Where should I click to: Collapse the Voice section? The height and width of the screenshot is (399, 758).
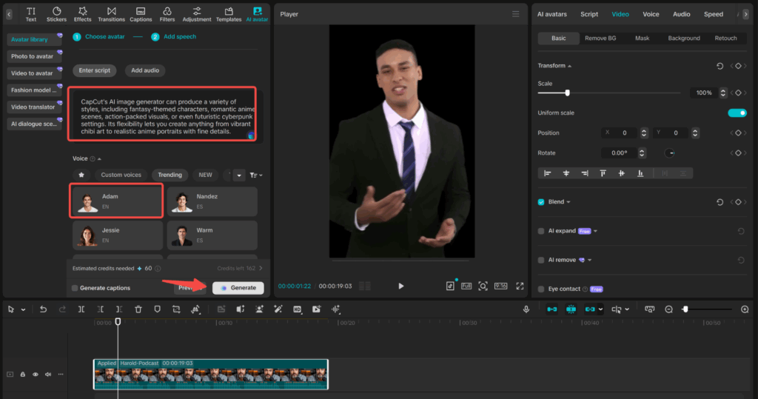pos(100,158)
